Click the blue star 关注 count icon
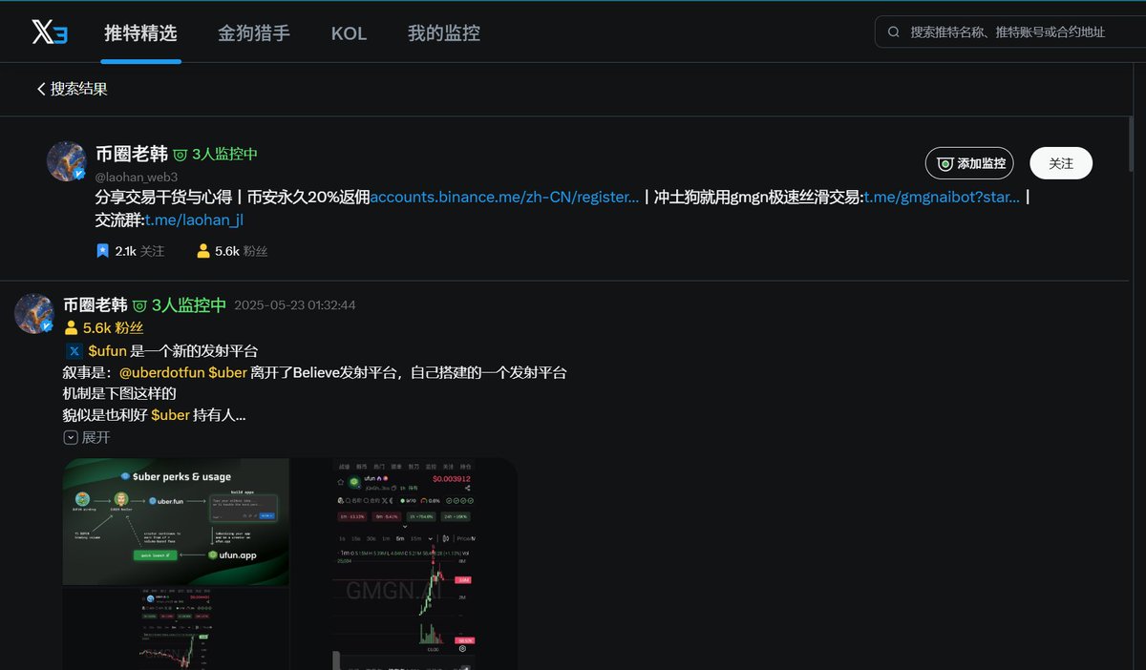Viewport: 1146px width, 670px height. (x=103, y=251)
